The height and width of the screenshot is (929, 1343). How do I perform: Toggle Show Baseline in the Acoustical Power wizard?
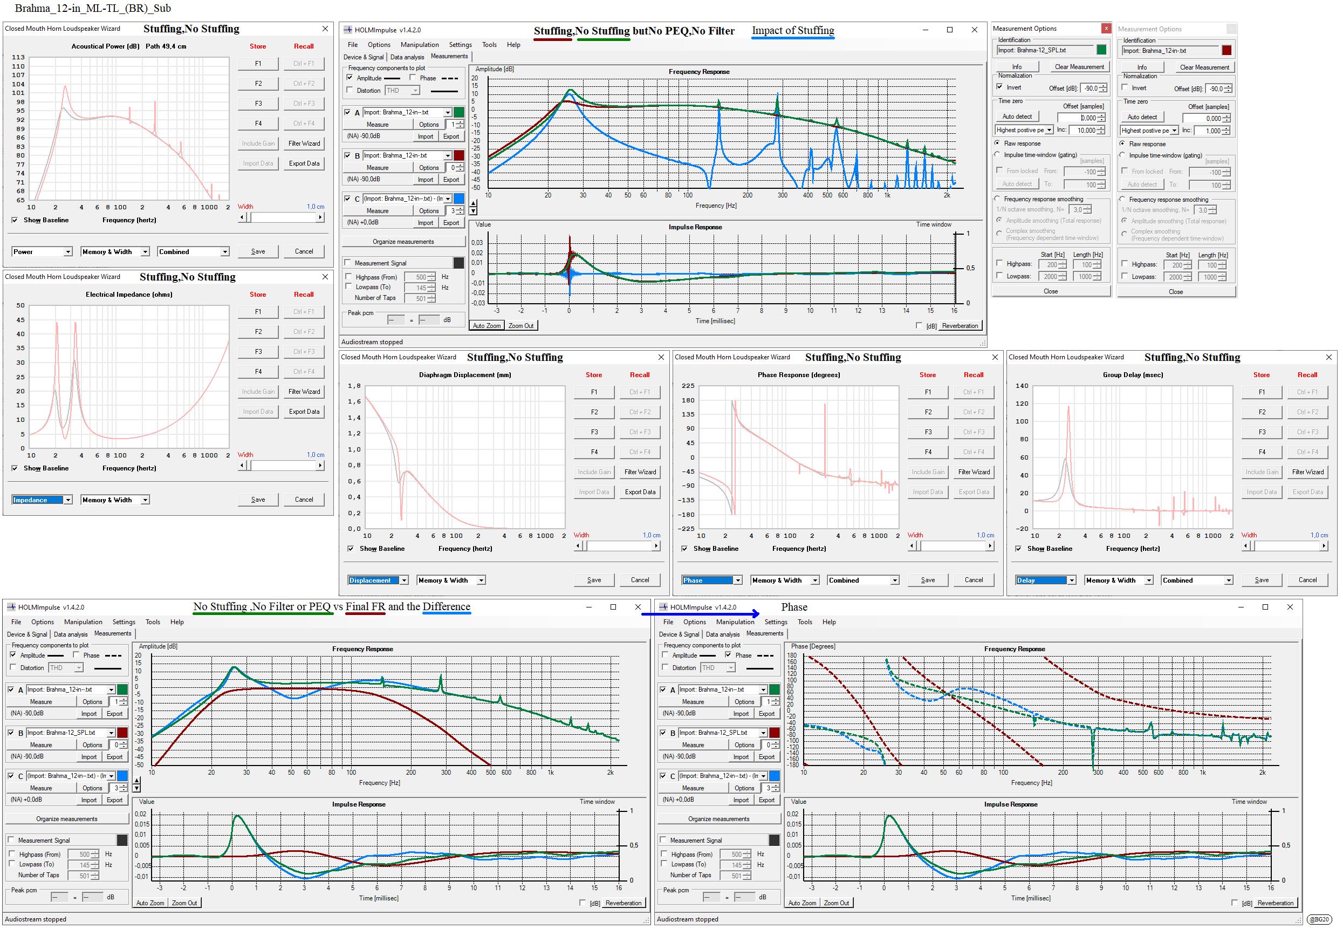click(15, 220)
